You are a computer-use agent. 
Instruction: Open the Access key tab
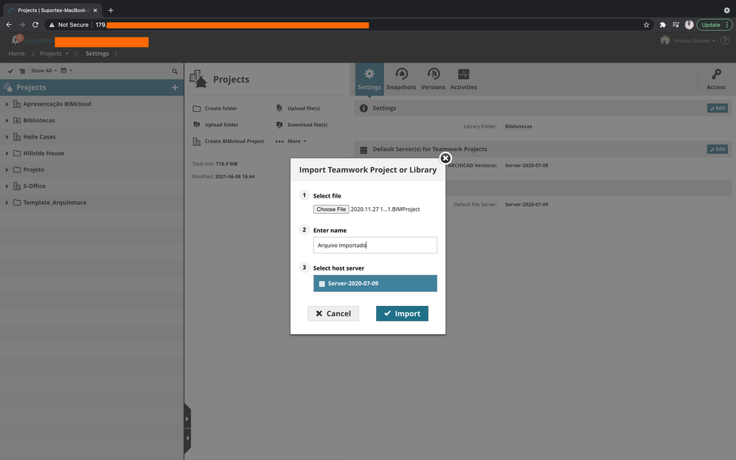point(716,80)
